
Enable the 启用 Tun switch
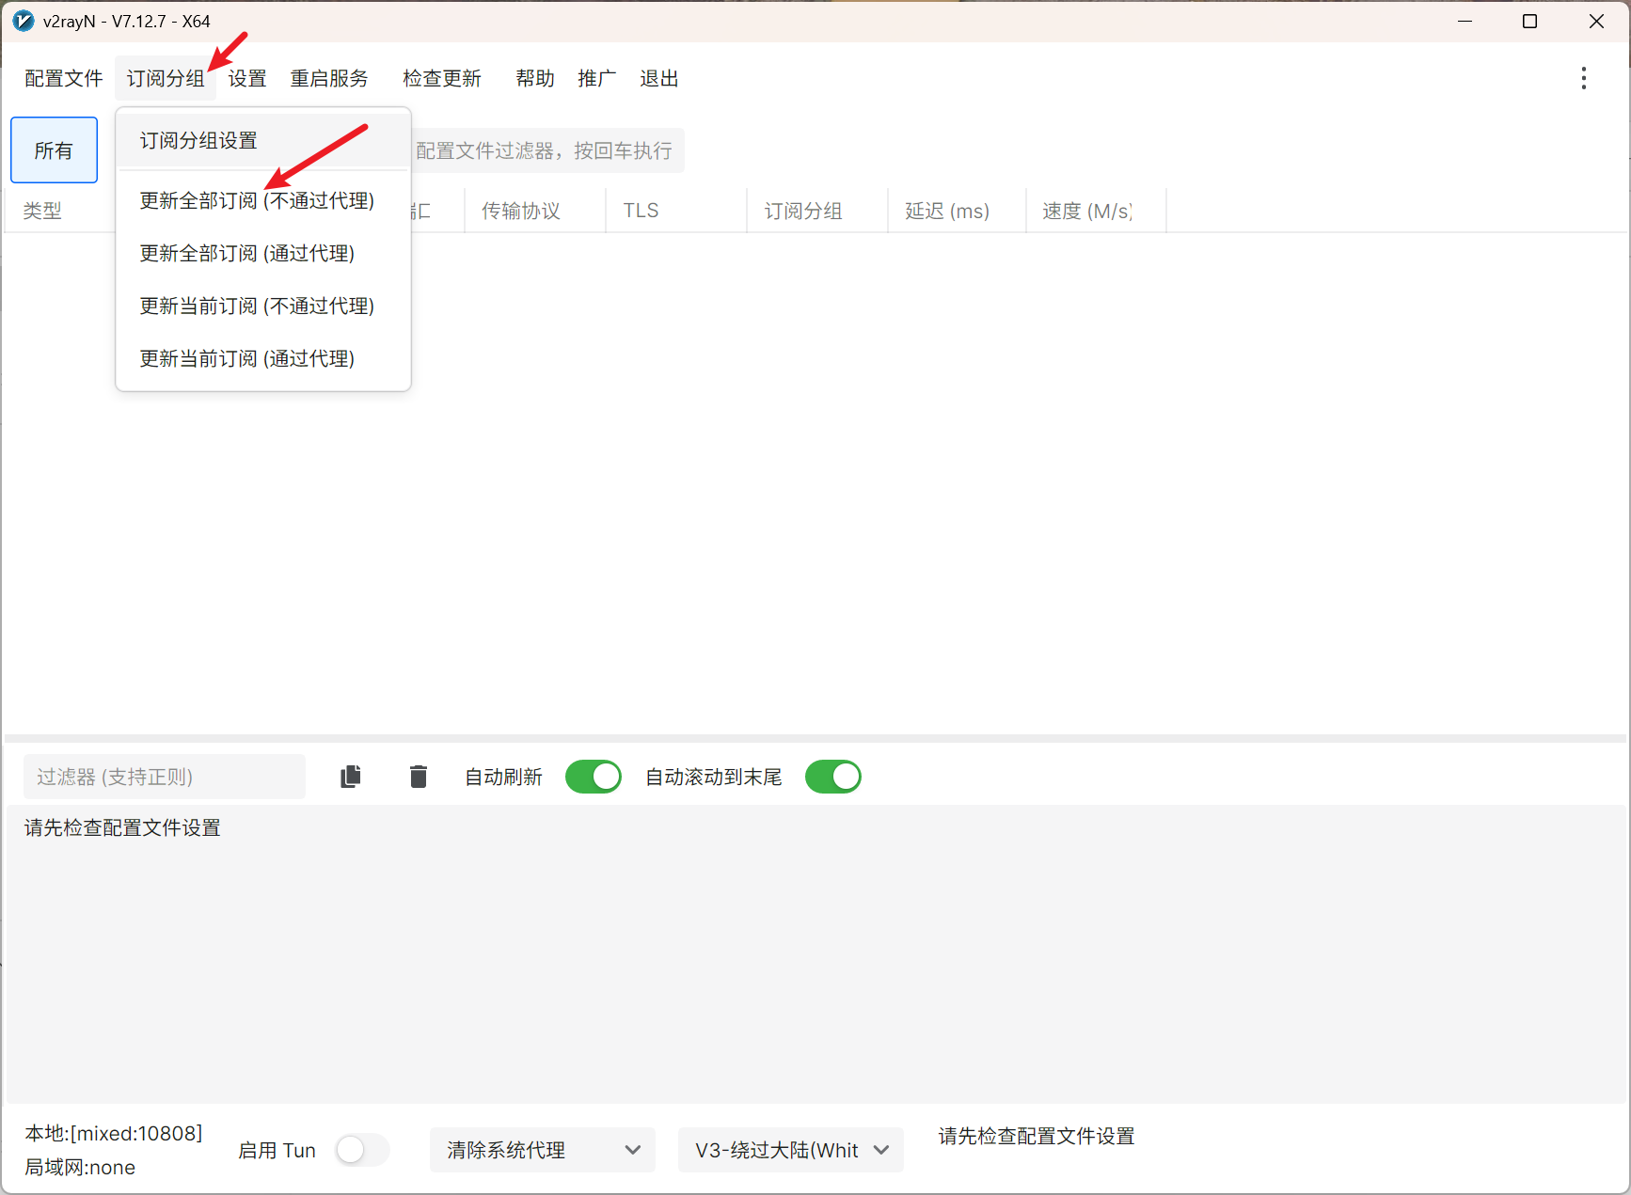[362, 1150]
